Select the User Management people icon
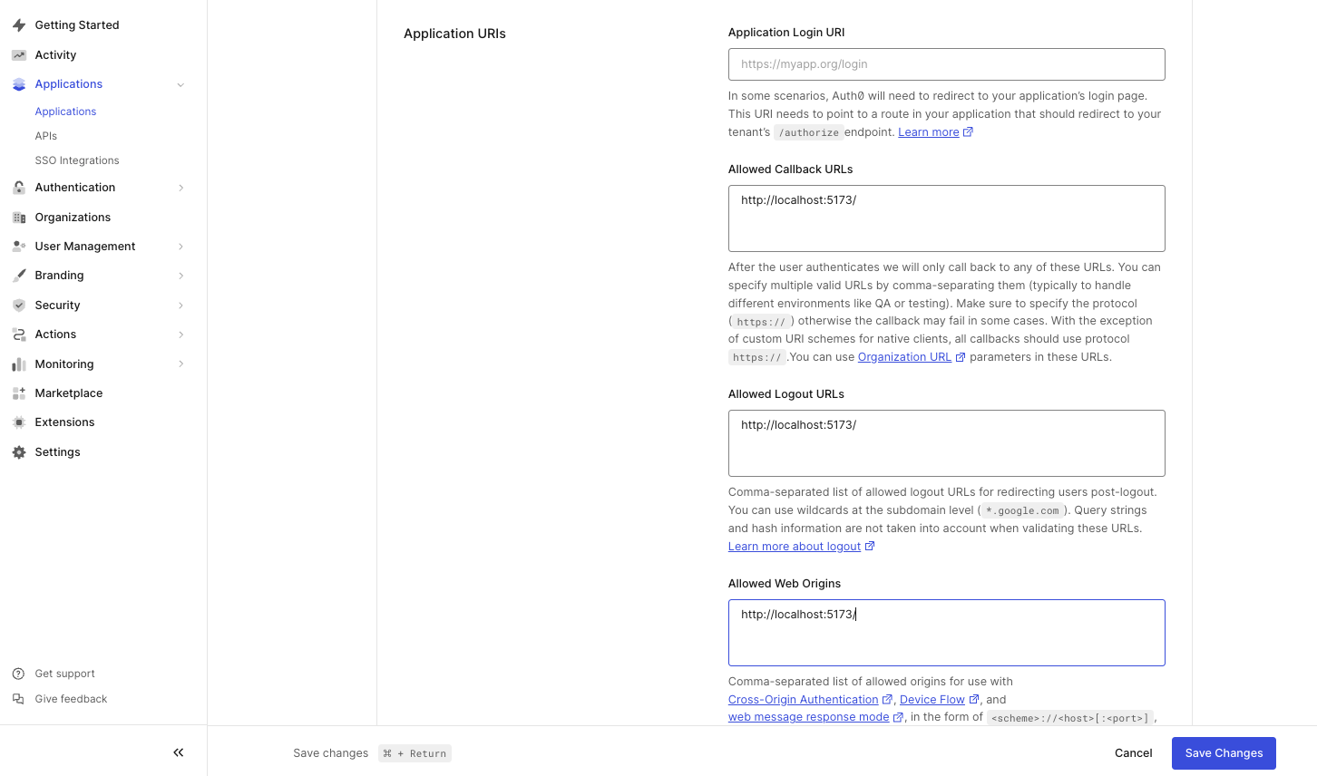Image resolution: width=1317 pixels, height=776 pixels. click(x=17, y=246)
